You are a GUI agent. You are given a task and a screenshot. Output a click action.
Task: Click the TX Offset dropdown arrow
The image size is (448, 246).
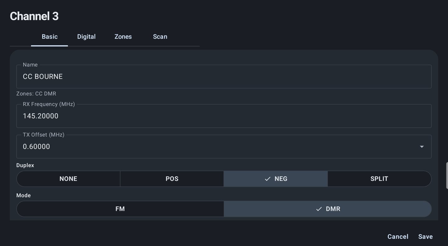[x=422, y=147]
